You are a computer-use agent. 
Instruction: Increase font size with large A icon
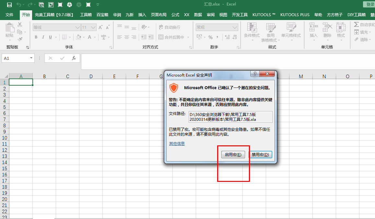(x=100, y=27)
